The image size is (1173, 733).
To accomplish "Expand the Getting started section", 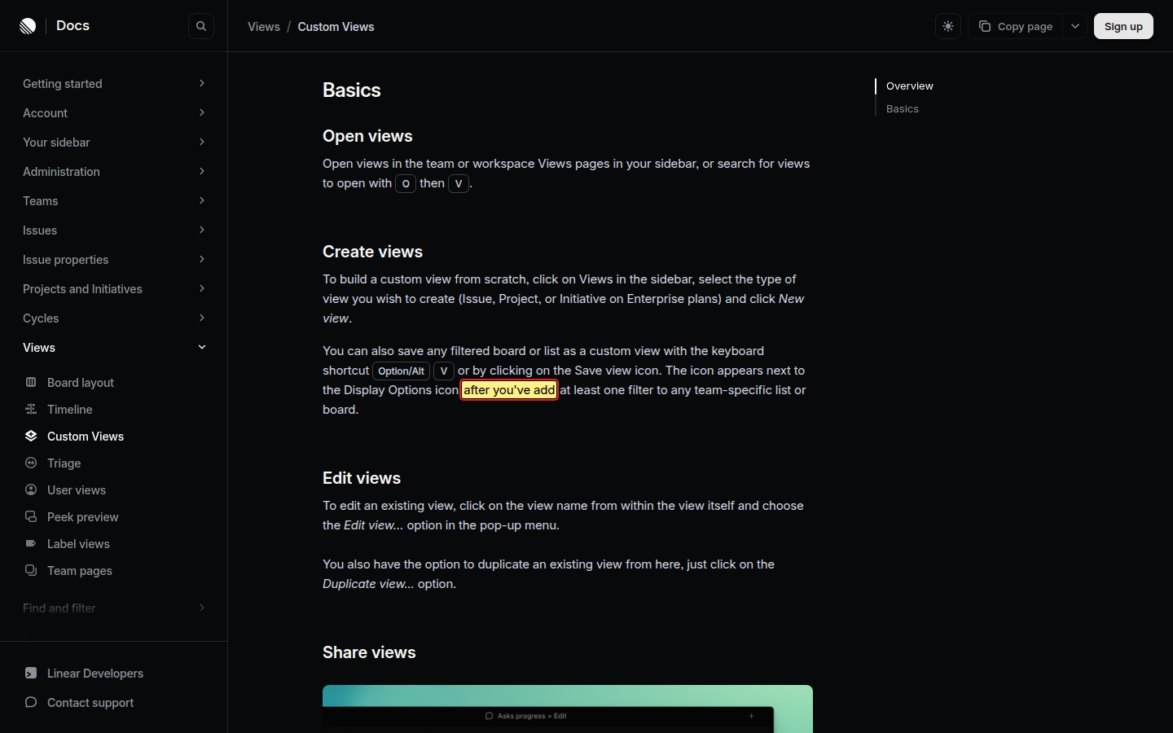I will (x=114, y=84).
